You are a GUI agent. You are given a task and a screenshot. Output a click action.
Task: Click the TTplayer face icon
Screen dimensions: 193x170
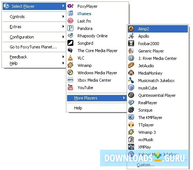[131, 125]
